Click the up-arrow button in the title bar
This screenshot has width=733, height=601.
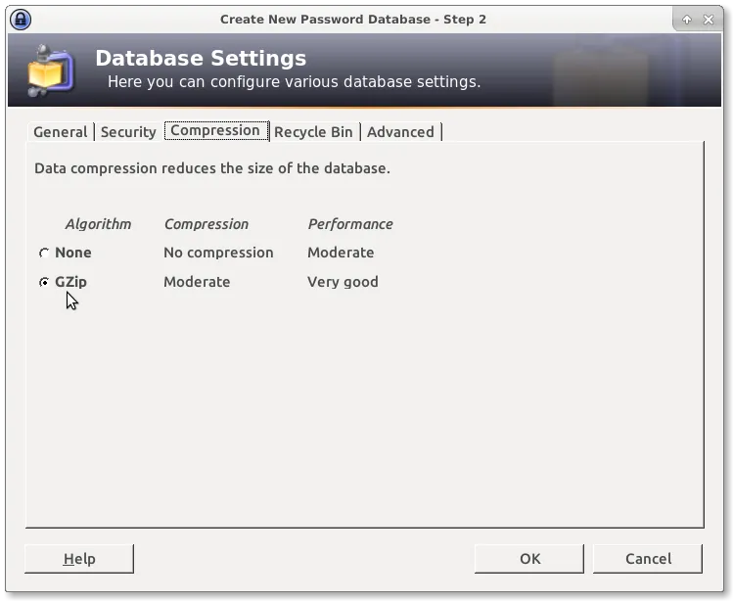pyautogui.click(x=687, y=20)
